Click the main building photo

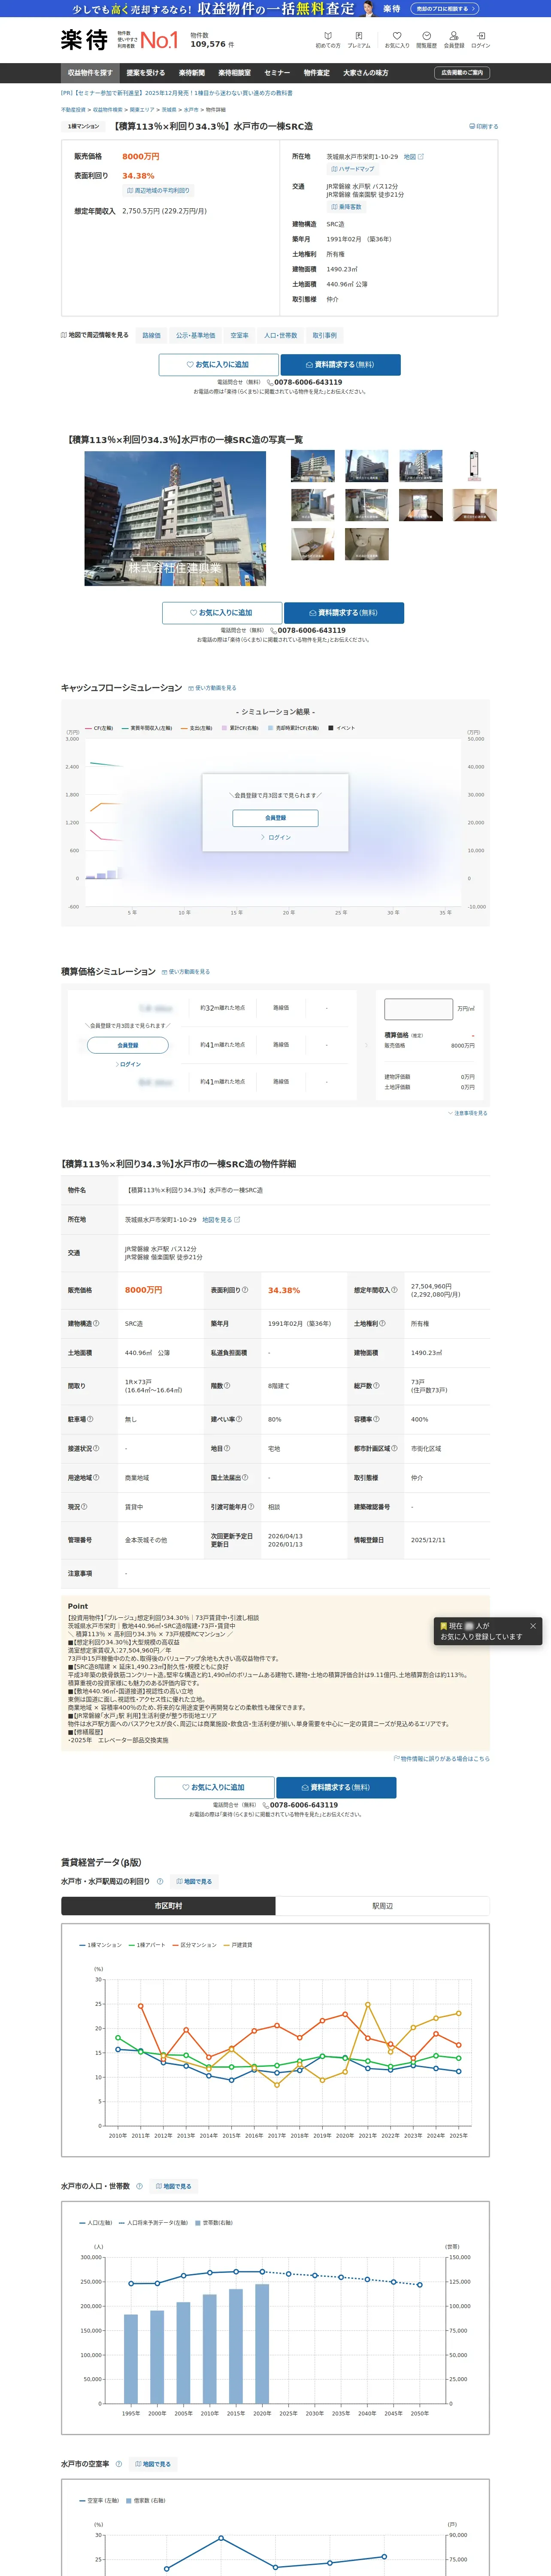pos(175,518)
